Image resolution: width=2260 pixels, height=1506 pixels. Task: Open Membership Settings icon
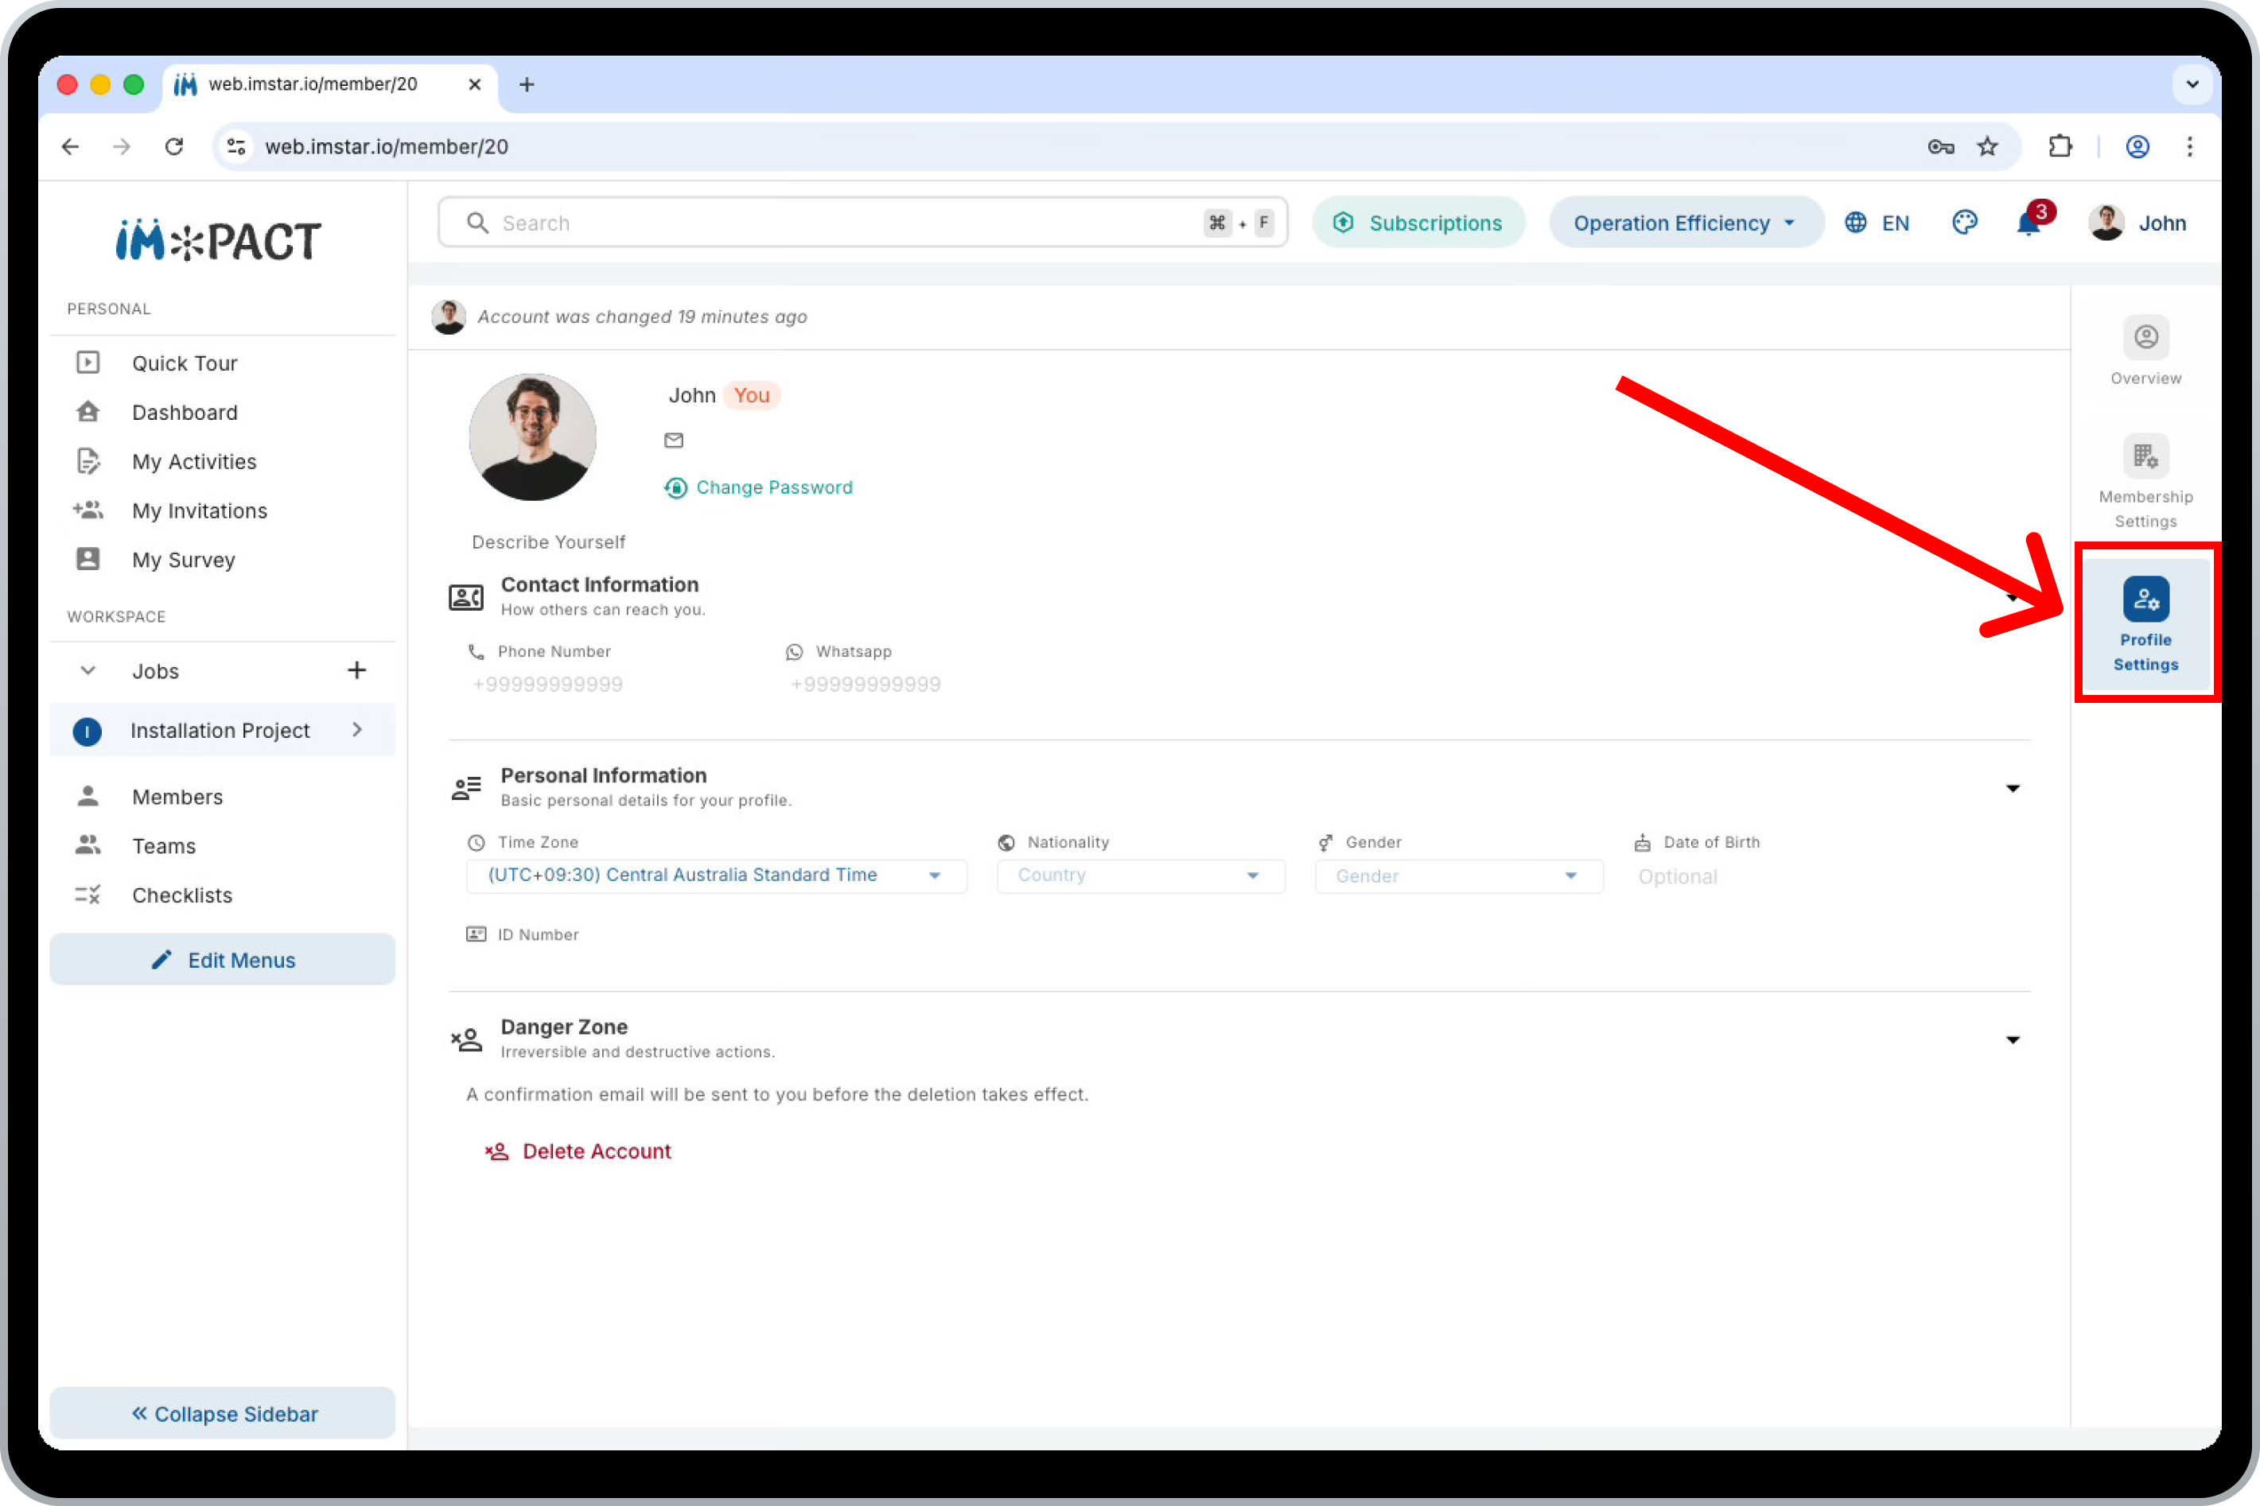[2145, 456]
